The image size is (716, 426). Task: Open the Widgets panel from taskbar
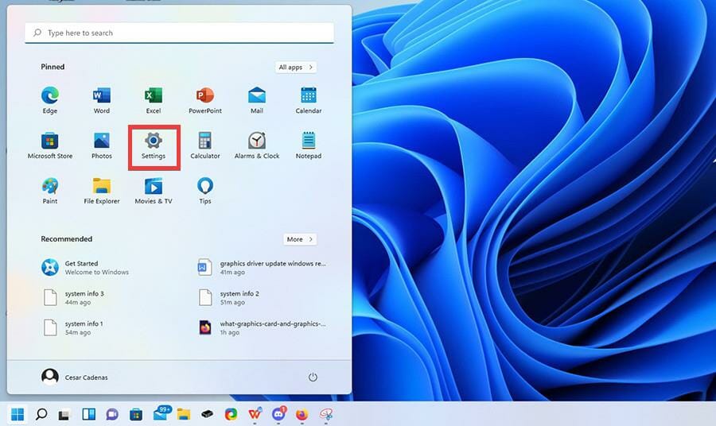coord(88,414)
